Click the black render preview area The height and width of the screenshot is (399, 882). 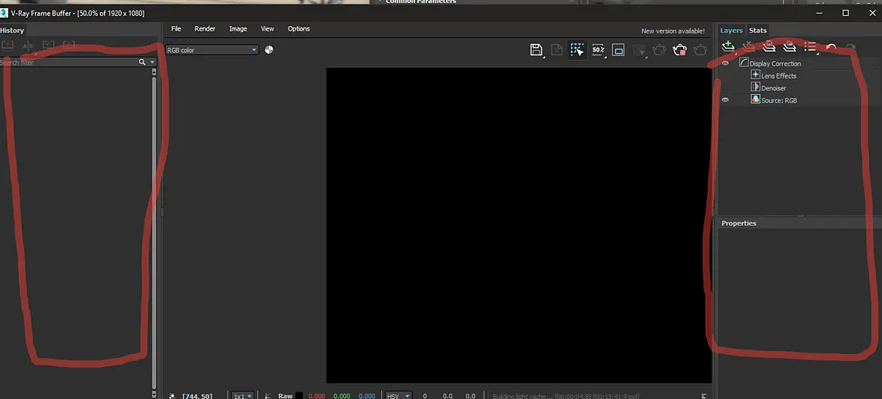(x=519, y=226)
